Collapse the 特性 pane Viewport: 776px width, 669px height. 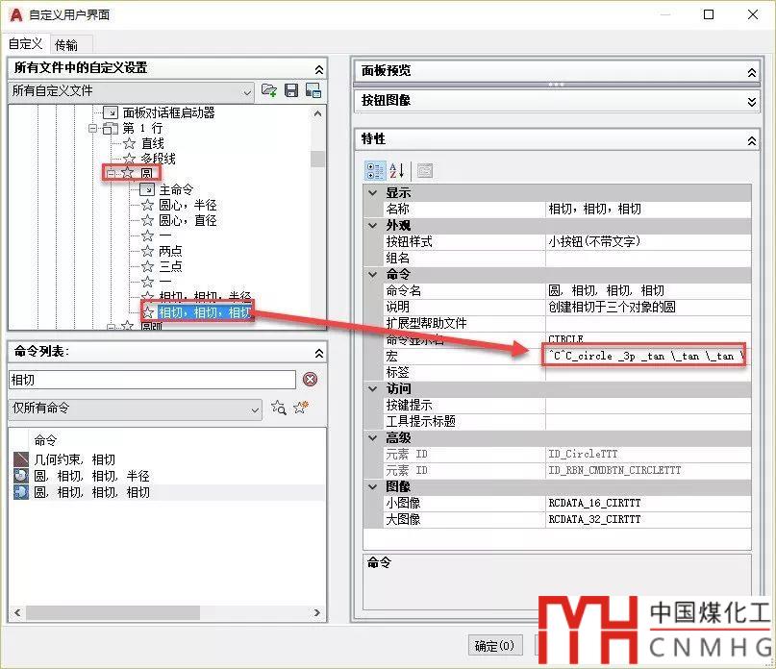point(751,141)
